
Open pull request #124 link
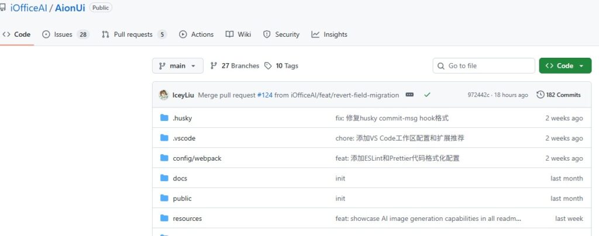coord(264,95)
